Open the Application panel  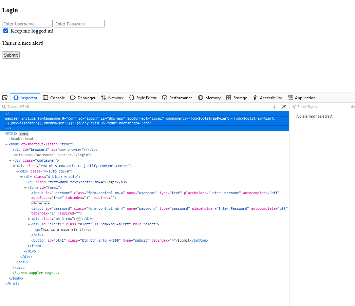tap(301, 98)
